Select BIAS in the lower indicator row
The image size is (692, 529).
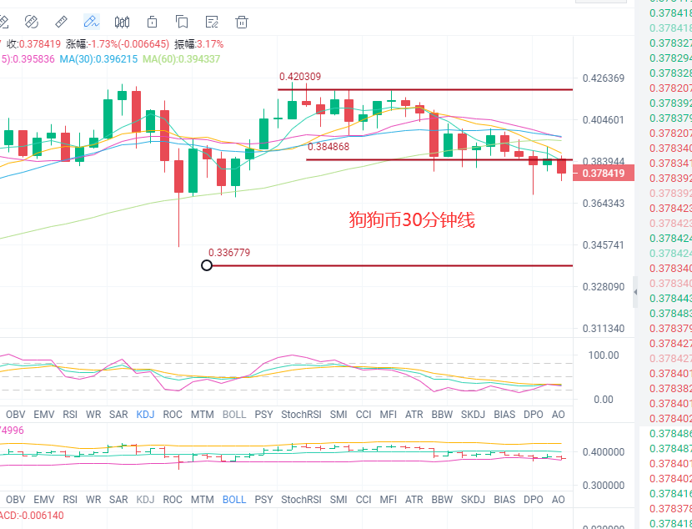(x=504, y=499)
